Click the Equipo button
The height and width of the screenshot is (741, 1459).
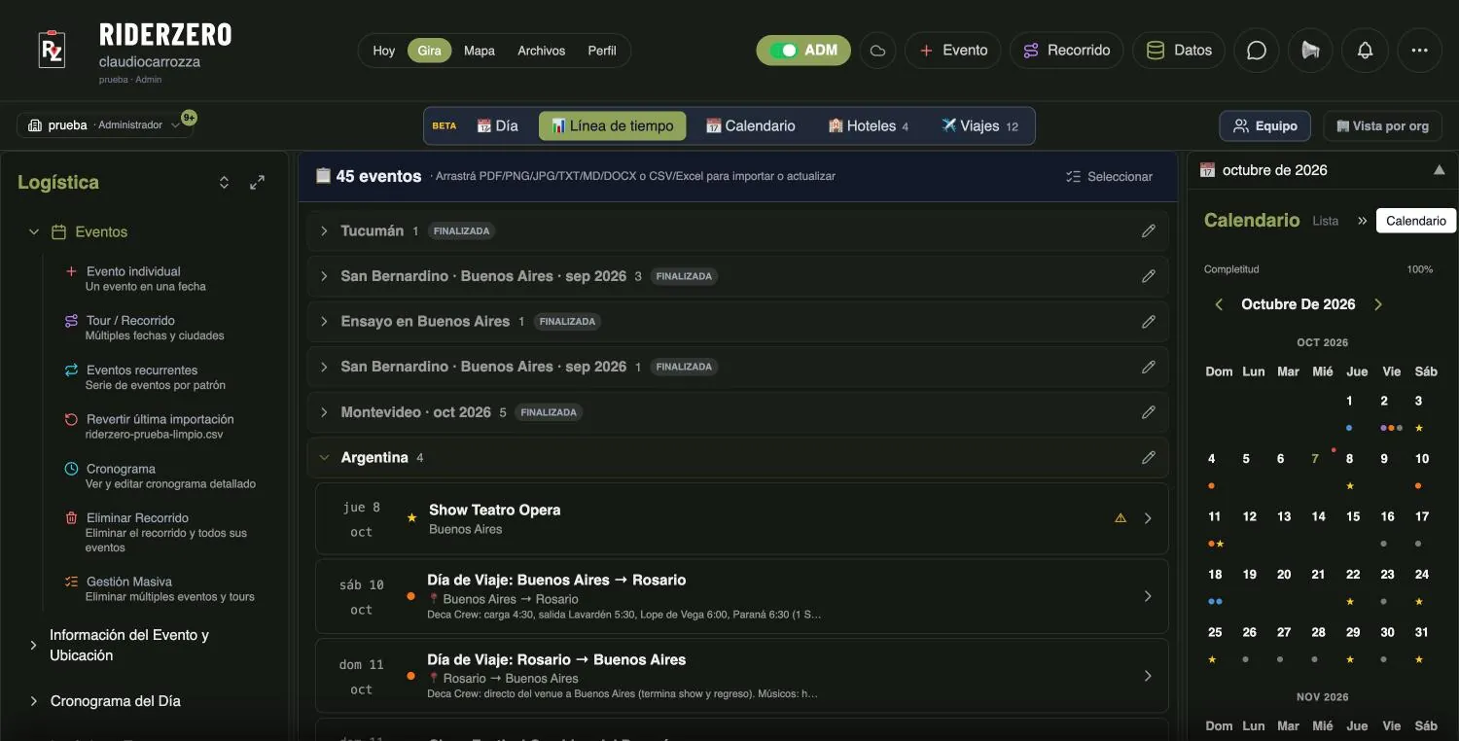point(1265,126)
